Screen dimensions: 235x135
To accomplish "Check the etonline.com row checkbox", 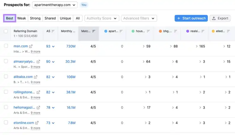I will click(x=6, y=122).
